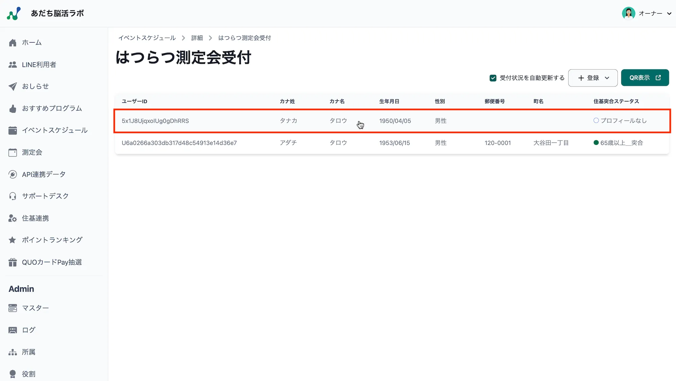
Task: Open the オーナー account menu chevron
Action: click(670, 14)
